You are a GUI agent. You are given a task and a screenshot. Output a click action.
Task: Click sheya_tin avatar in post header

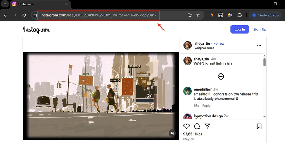tap(187, 46)
